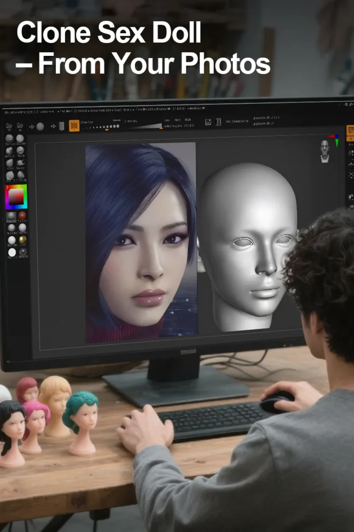Select the Med resolution option

(x=177, y=120)
